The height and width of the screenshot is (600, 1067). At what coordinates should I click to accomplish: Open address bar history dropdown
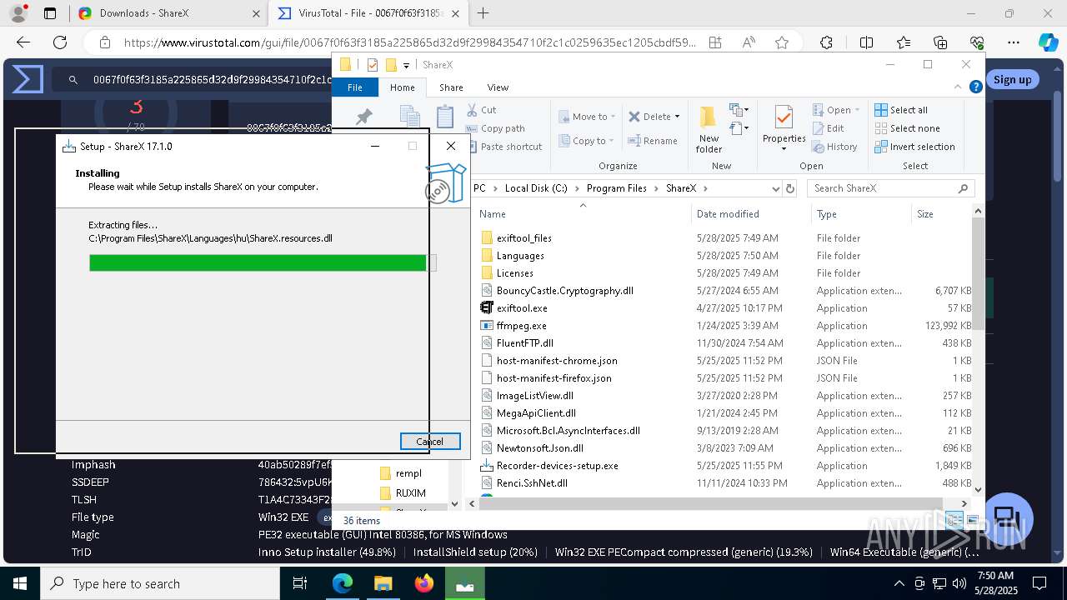(776, 188)
